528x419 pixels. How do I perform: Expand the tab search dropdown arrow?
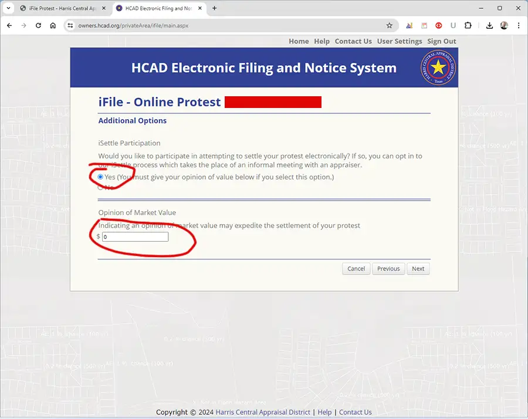tap(8, 8)
